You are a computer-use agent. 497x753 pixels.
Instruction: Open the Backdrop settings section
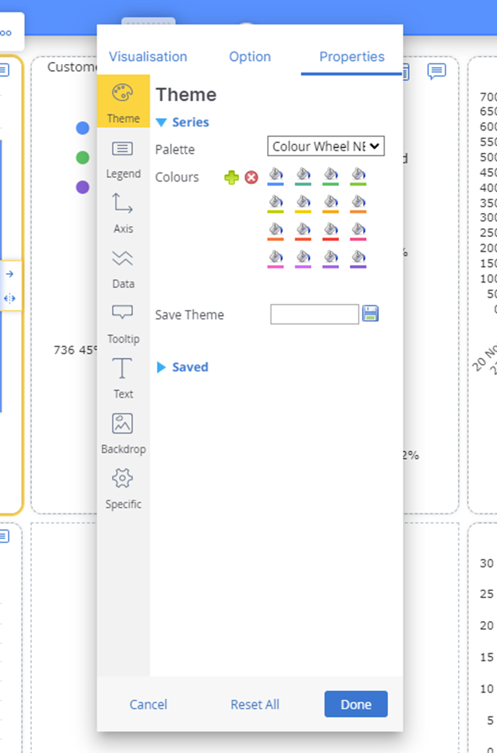(123, 433)
